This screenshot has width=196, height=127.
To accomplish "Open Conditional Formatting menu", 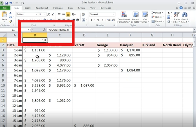I will 124,17.
